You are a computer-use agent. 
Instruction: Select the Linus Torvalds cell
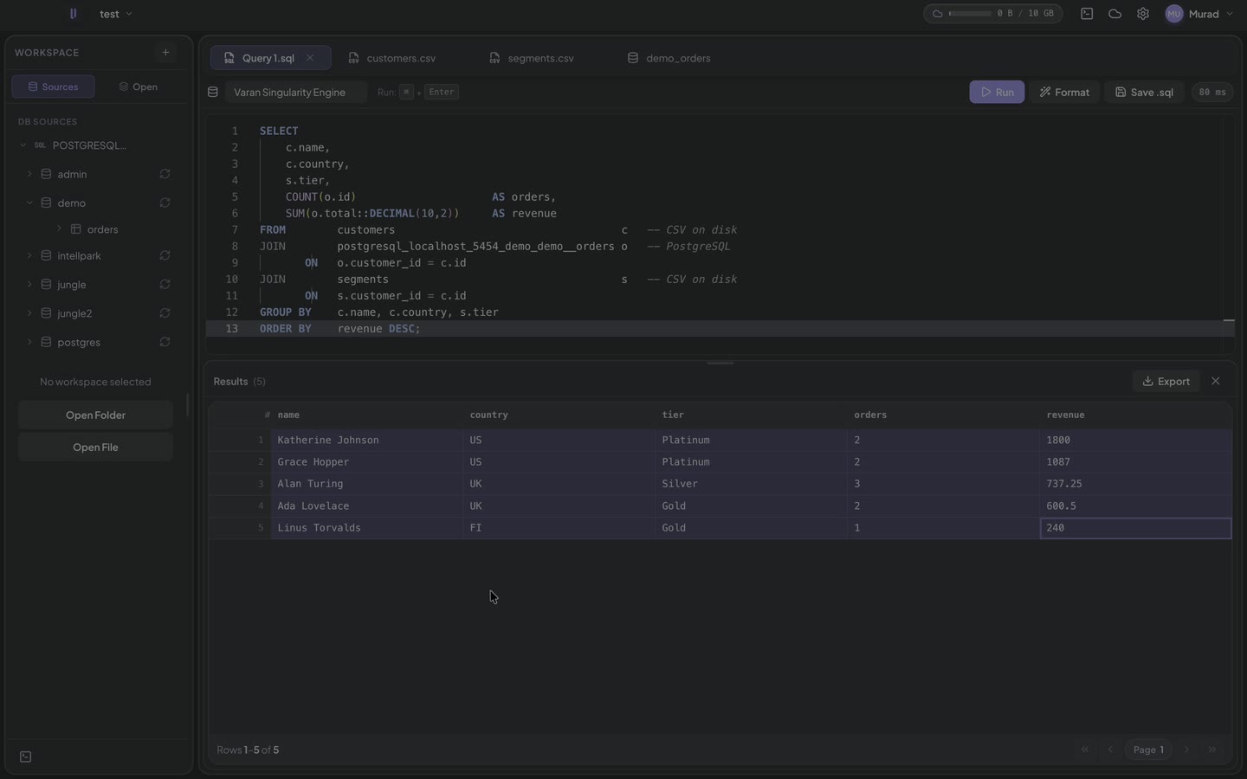(x=367, y=528)
